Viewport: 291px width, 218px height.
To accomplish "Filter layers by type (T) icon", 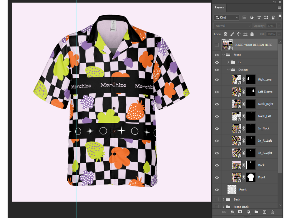I will click(x=259, y=17).
